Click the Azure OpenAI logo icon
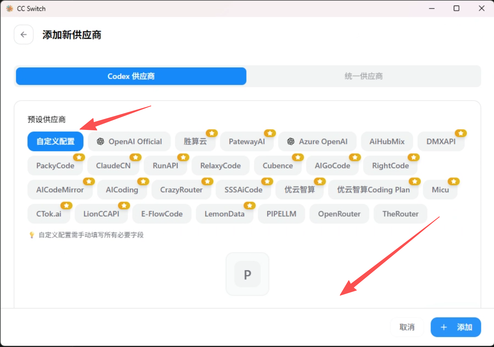Image resolution: width=494 pixels, height=347 pixels. pyautogui.click(x=291, y=142)
